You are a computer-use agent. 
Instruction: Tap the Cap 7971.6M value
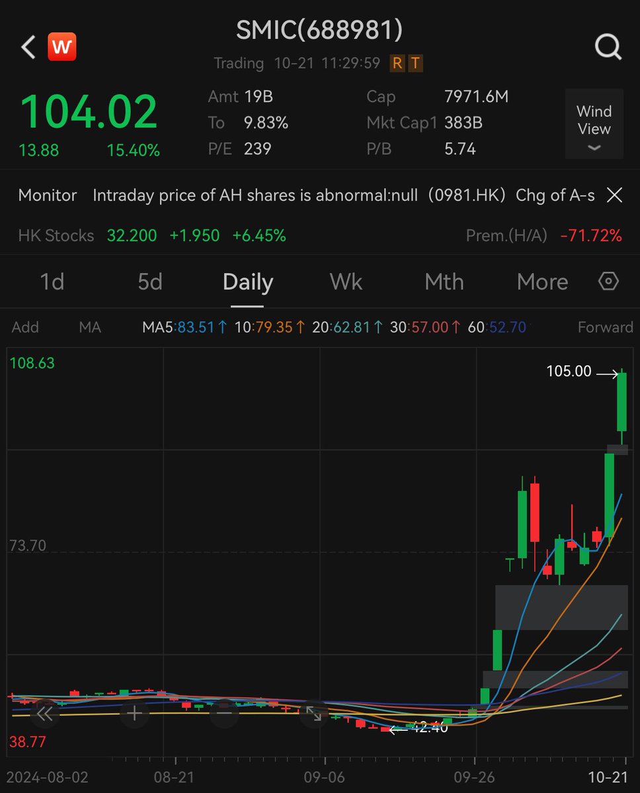[477, 96]
